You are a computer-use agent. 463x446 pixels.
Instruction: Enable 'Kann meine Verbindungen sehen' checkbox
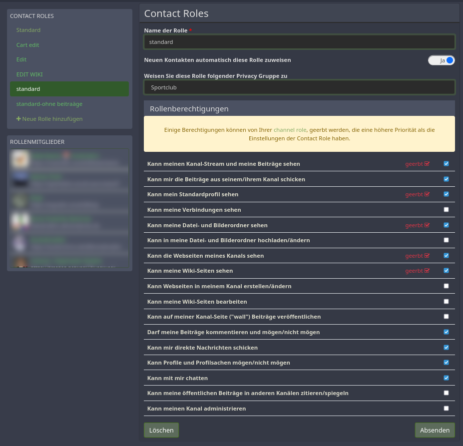[x=446, y=210]
